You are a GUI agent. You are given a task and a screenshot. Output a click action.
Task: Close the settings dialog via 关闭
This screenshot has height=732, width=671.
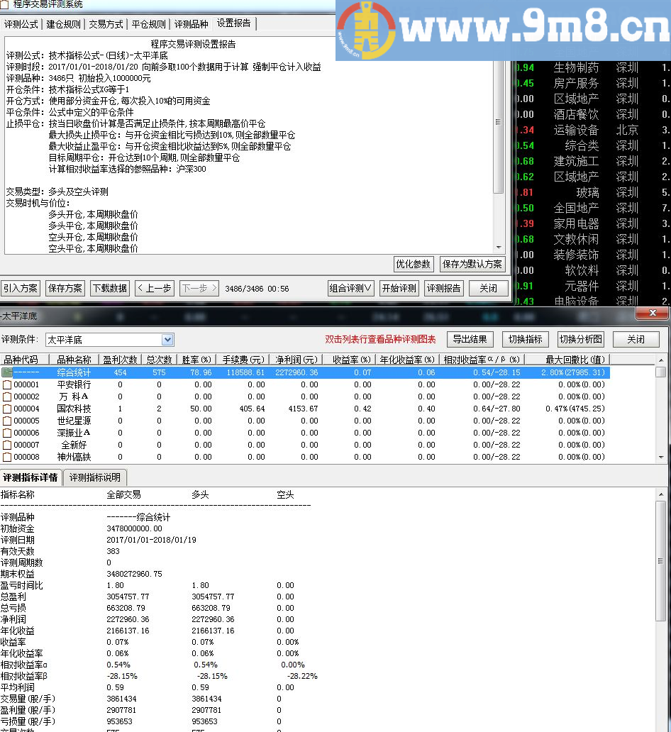coord(489,289)
